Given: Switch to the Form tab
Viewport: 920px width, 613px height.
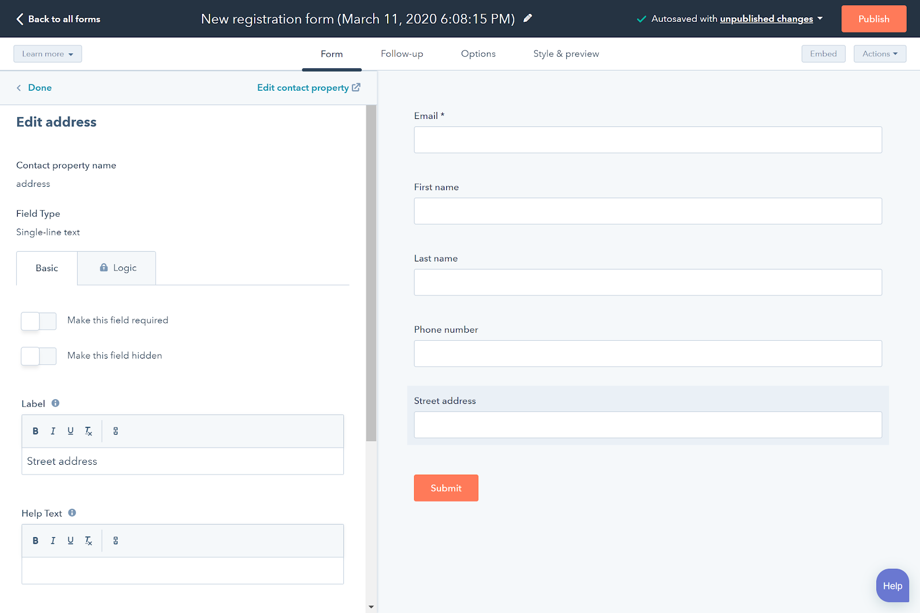Looking at the screenshot, I should (x=332, y=54).
